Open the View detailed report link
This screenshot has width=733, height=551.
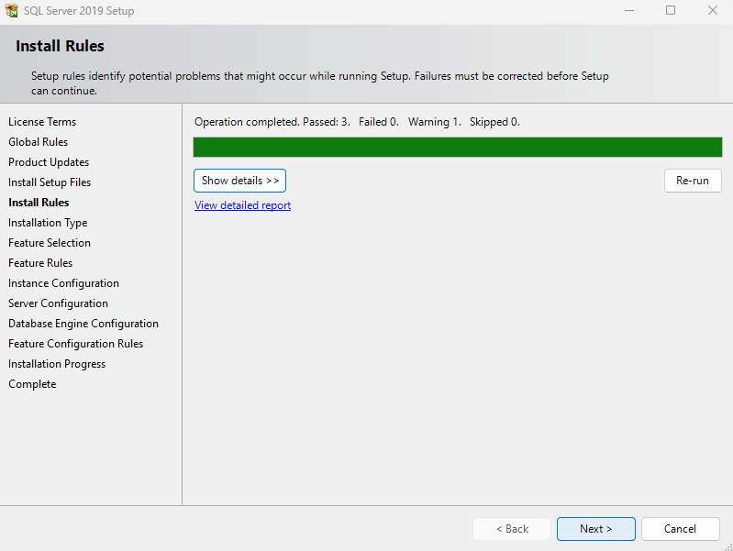(242, 205)
